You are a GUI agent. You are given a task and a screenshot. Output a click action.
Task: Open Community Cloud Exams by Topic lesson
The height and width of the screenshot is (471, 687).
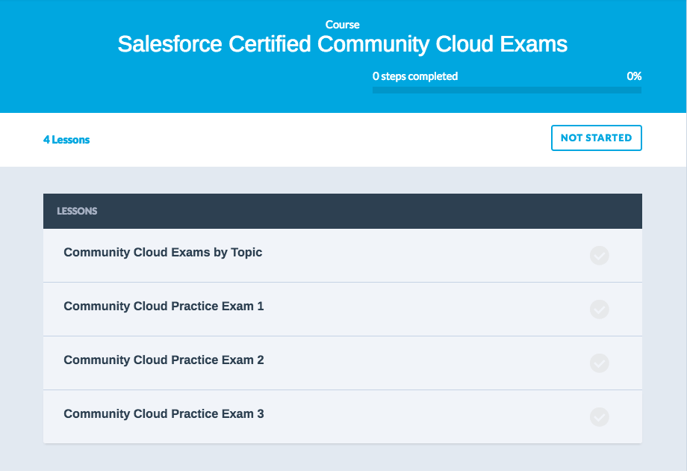[163, 253]
